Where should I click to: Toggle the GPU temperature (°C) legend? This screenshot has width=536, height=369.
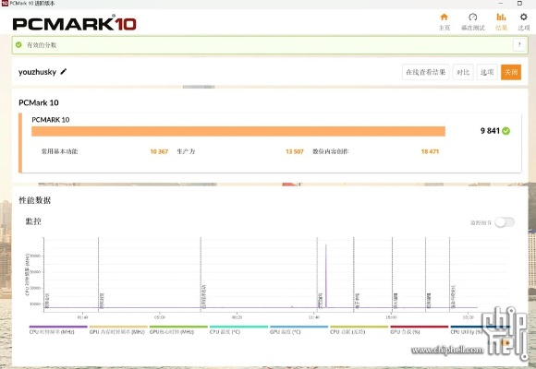coord(298,329)
